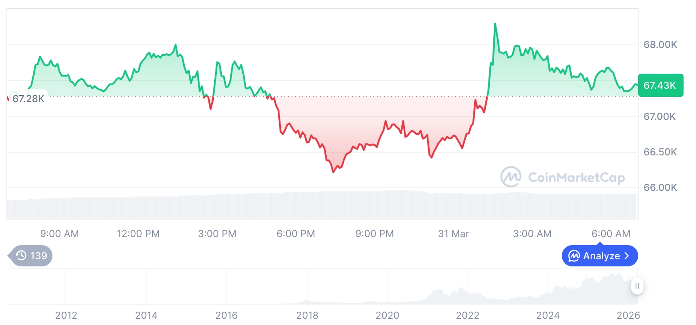Click the history clock icon

click(x=21, y=256)
